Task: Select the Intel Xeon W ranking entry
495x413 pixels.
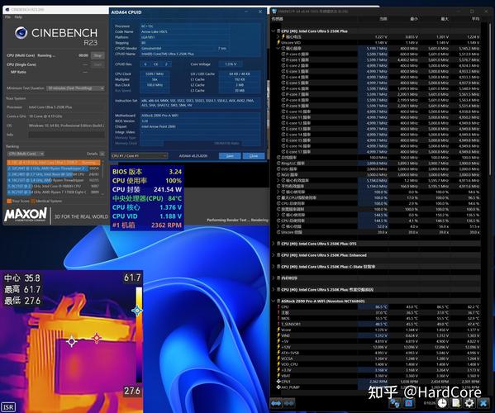Action: 53,174
